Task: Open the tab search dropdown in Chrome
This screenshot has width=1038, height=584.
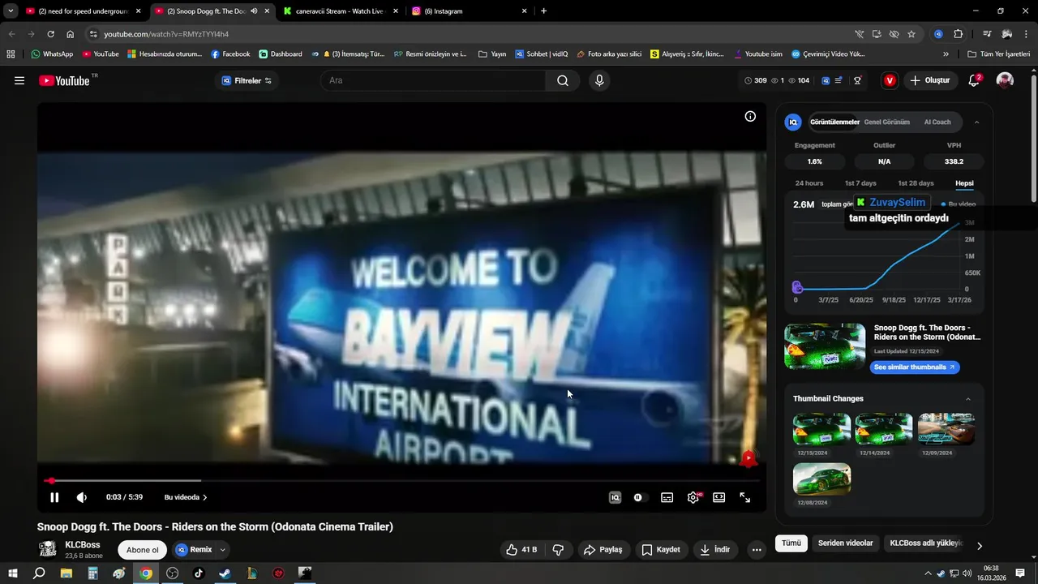Action: tap(11, 11)
